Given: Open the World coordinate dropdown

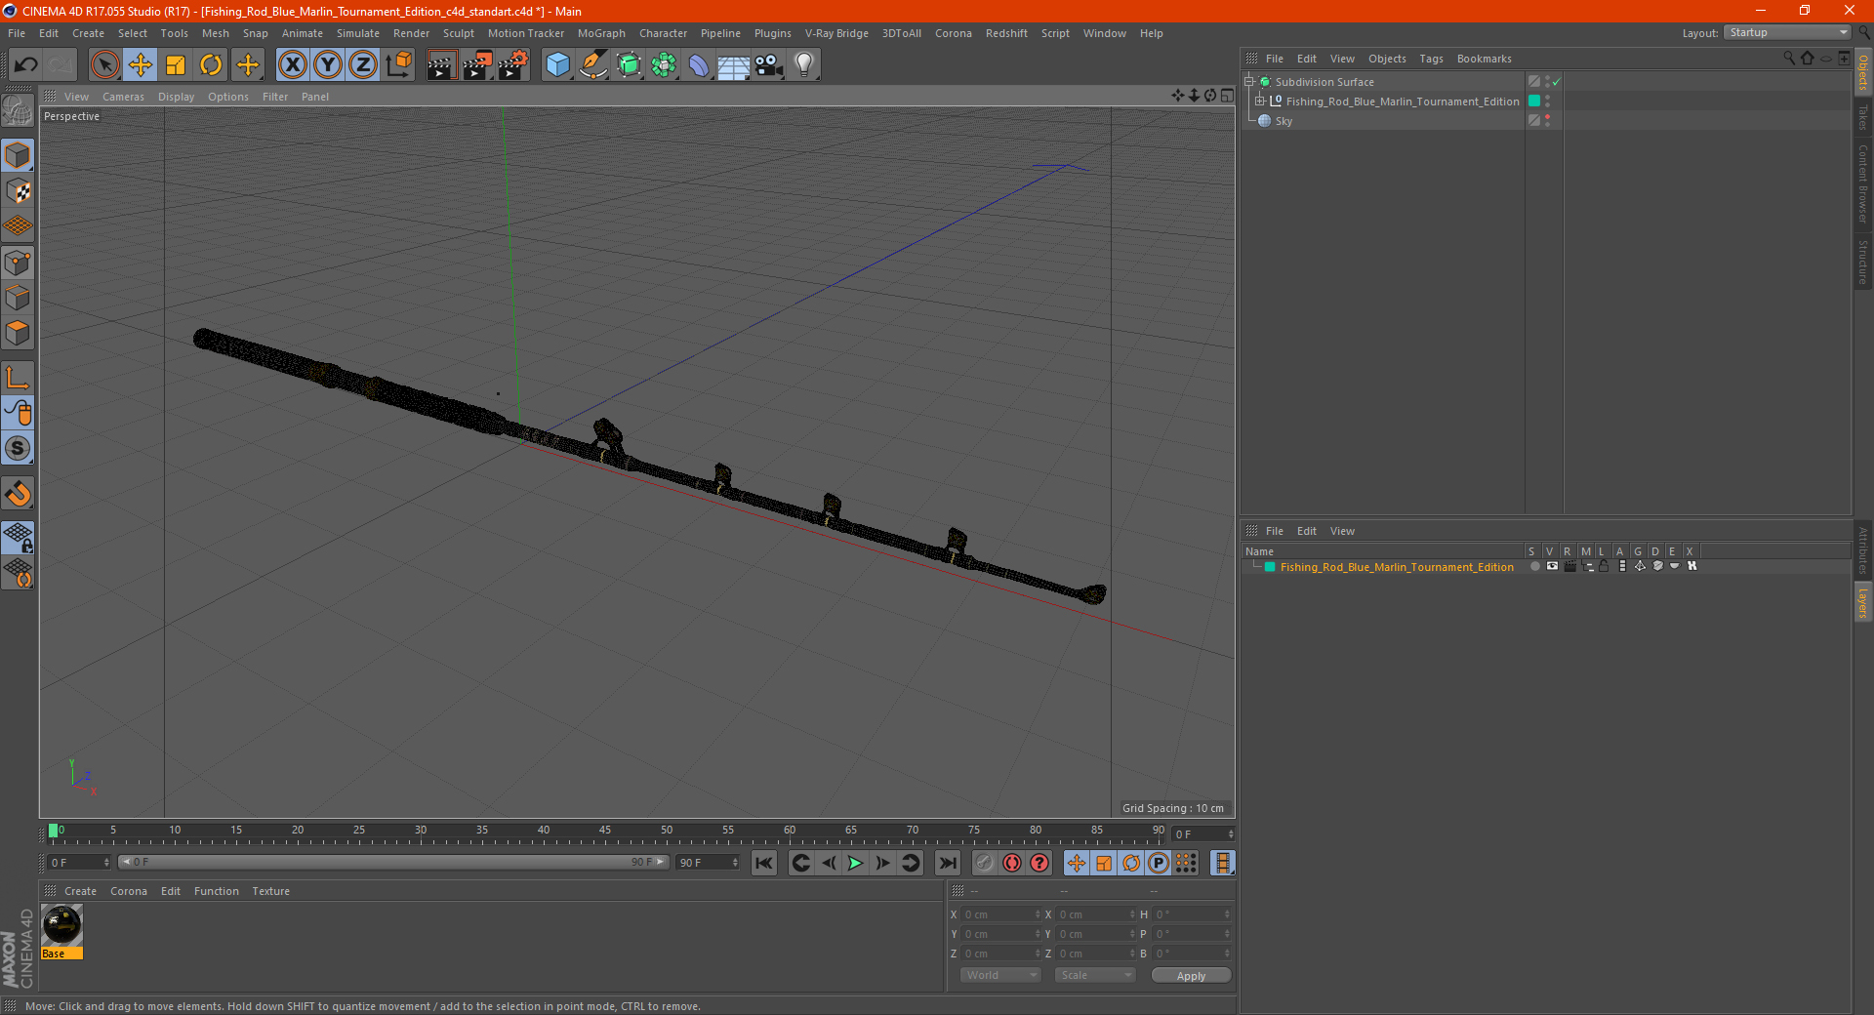Looking at the screenshot, I should 1000,975.
